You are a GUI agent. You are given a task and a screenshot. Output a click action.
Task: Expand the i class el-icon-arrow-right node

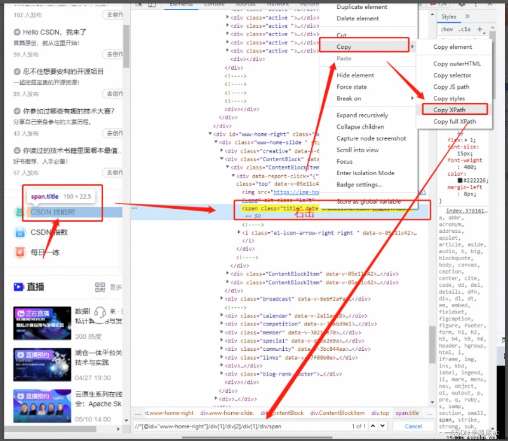239,232
